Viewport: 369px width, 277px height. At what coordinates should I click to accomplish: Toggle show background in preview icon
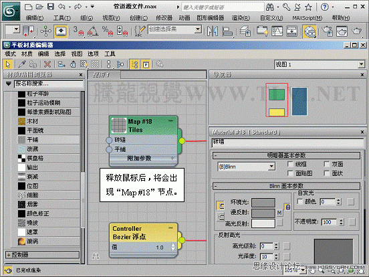(95, 64)
